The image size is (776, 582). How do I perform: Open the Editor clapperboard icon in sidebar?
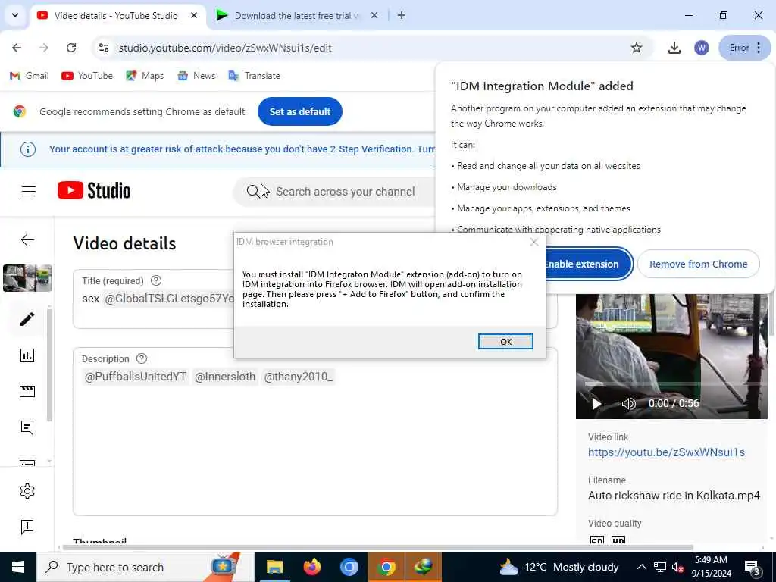(27, 392)
